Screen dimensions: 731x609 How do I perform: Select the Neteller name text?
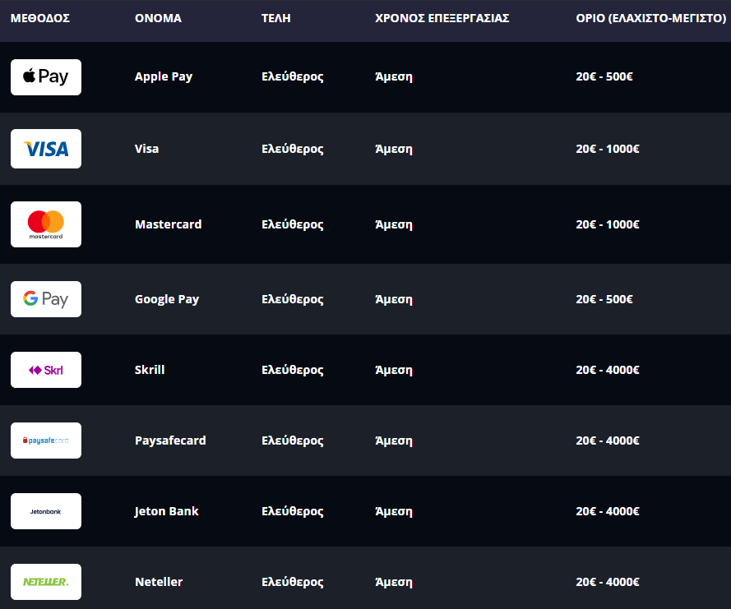159,582
